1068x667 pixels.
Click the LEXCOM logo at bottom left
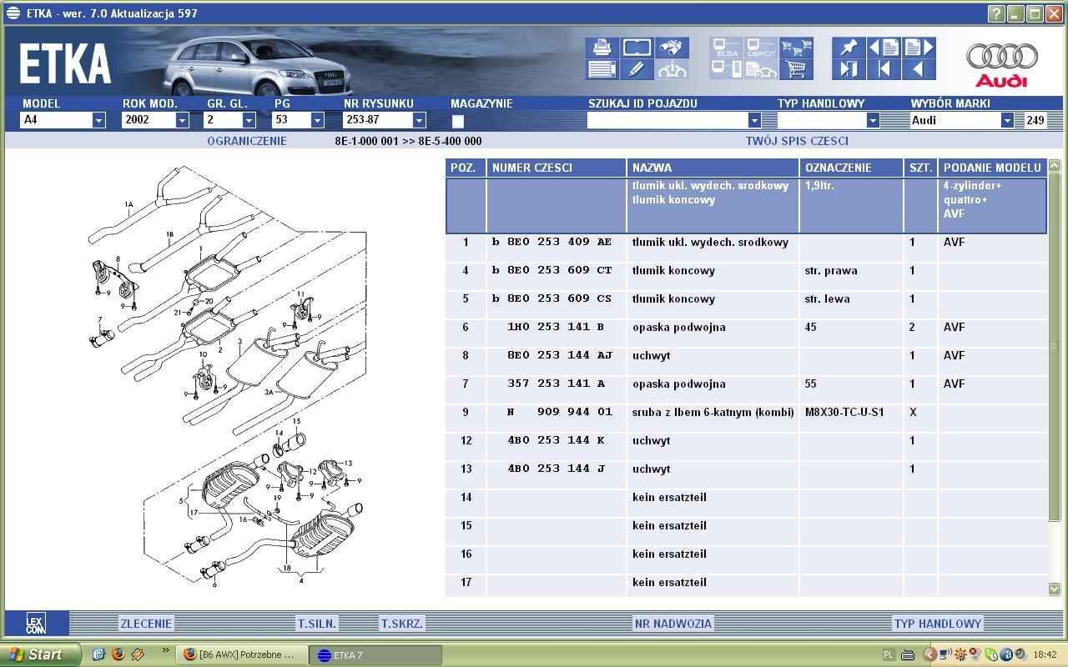(x=35, y=623)
